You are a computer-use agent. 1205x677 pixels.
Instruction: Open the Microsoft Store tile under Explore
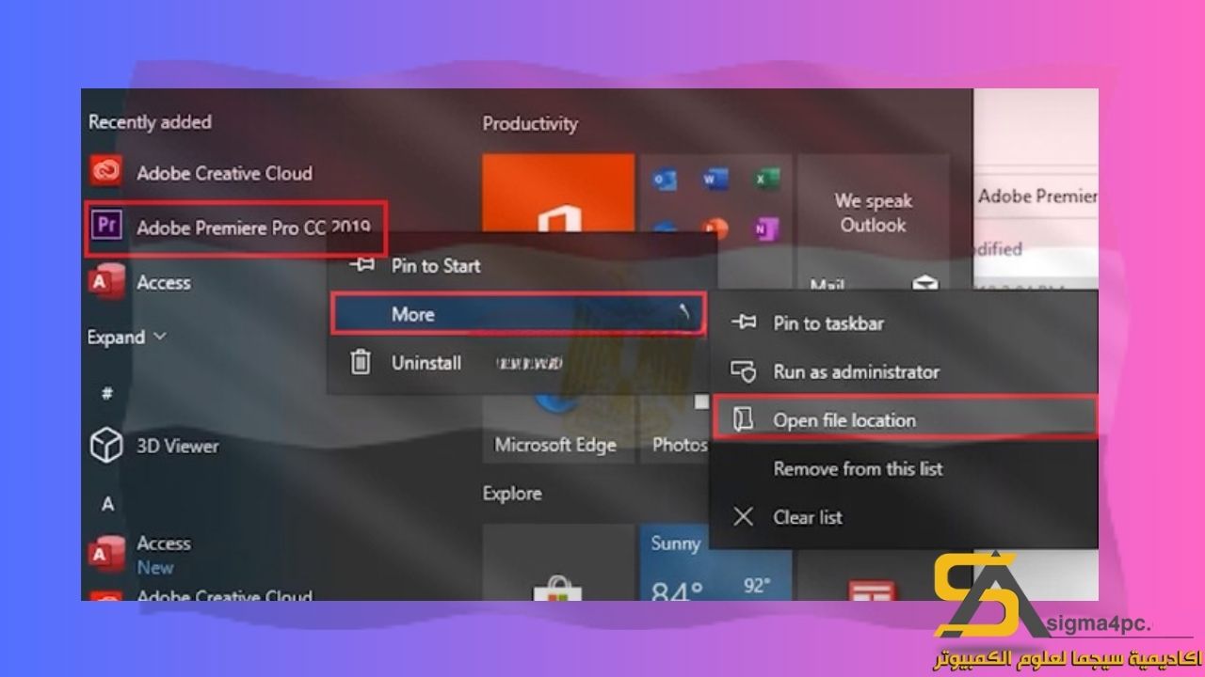pos(558,562)
